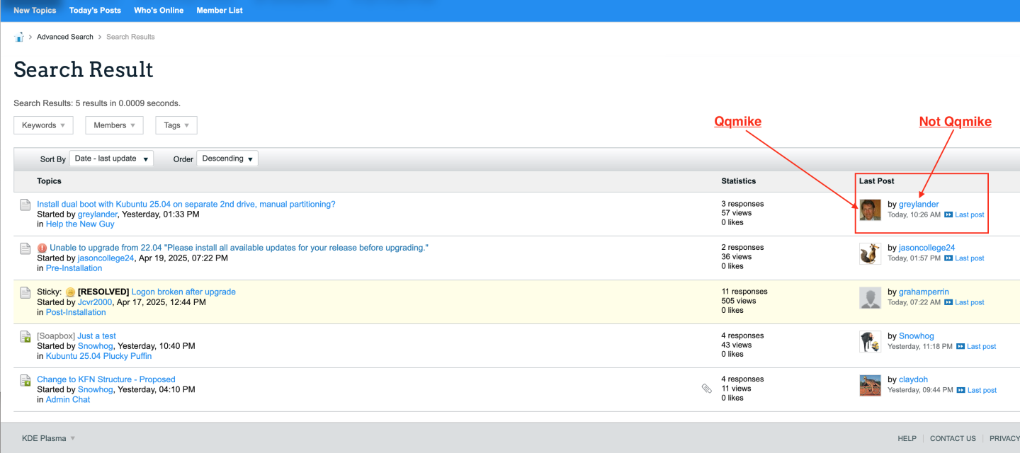Click the home icon in the breadcrumb
The image size is (1020, 453).
[19, 37]
